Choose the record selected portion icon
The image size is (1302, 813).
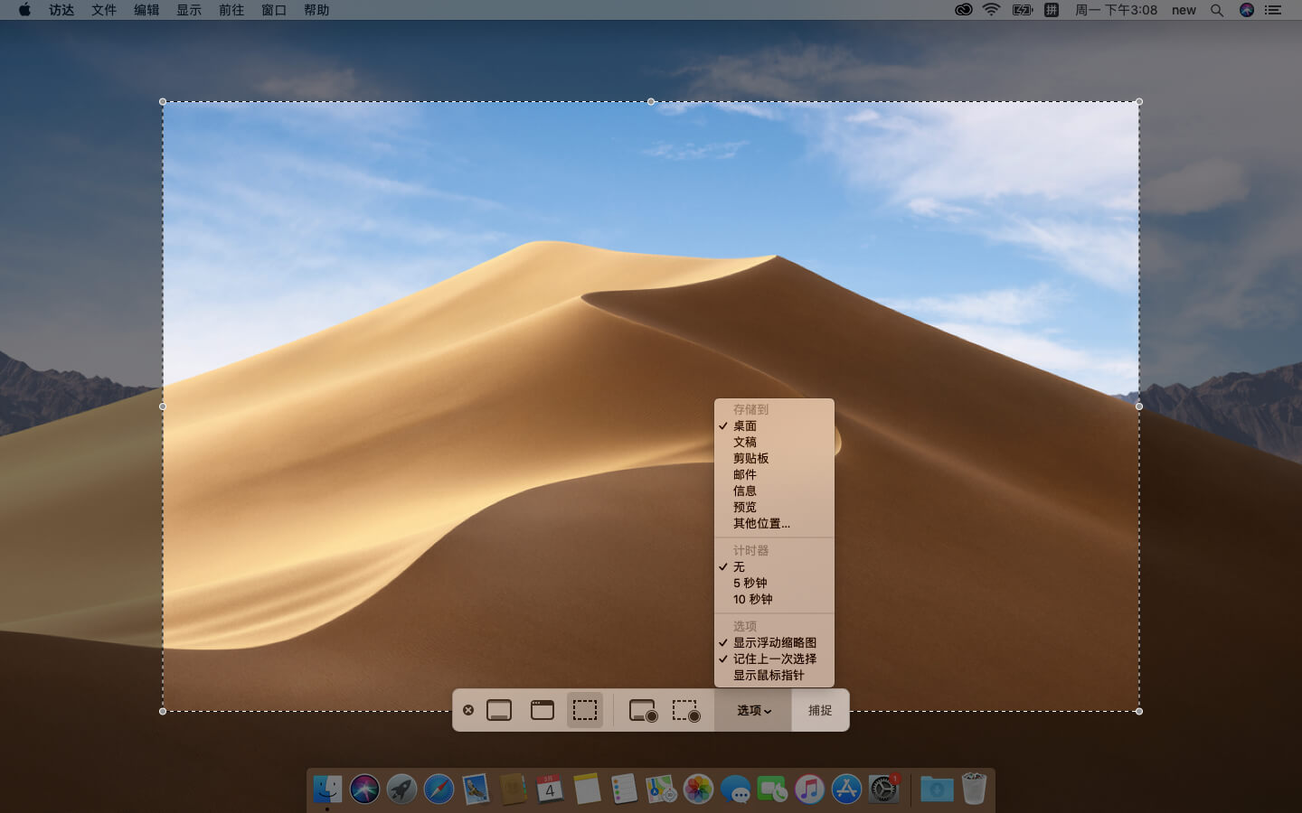(x=686, y=711)
